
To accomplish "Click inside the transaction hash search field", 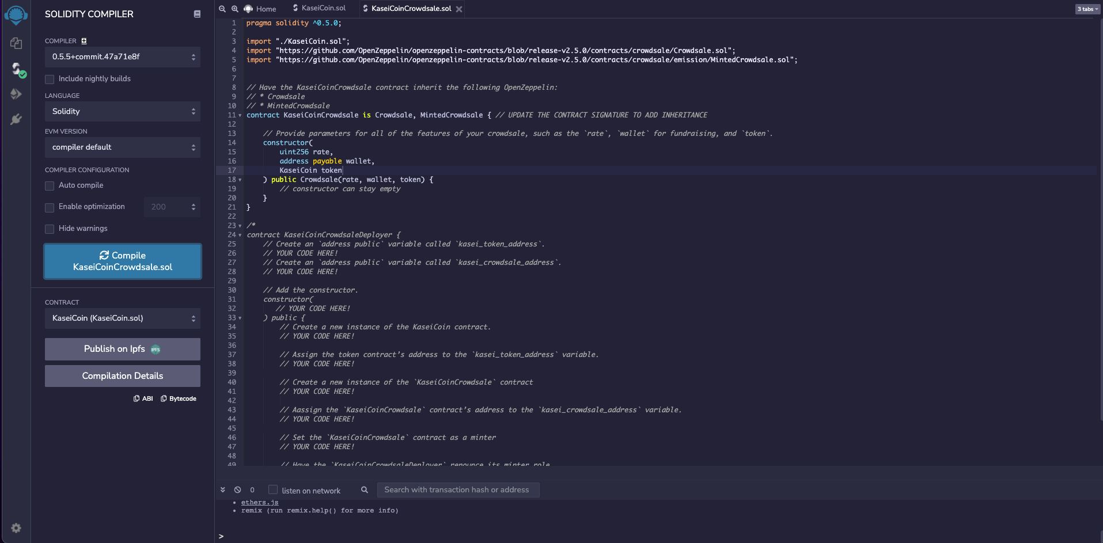I will pos(458,489).
